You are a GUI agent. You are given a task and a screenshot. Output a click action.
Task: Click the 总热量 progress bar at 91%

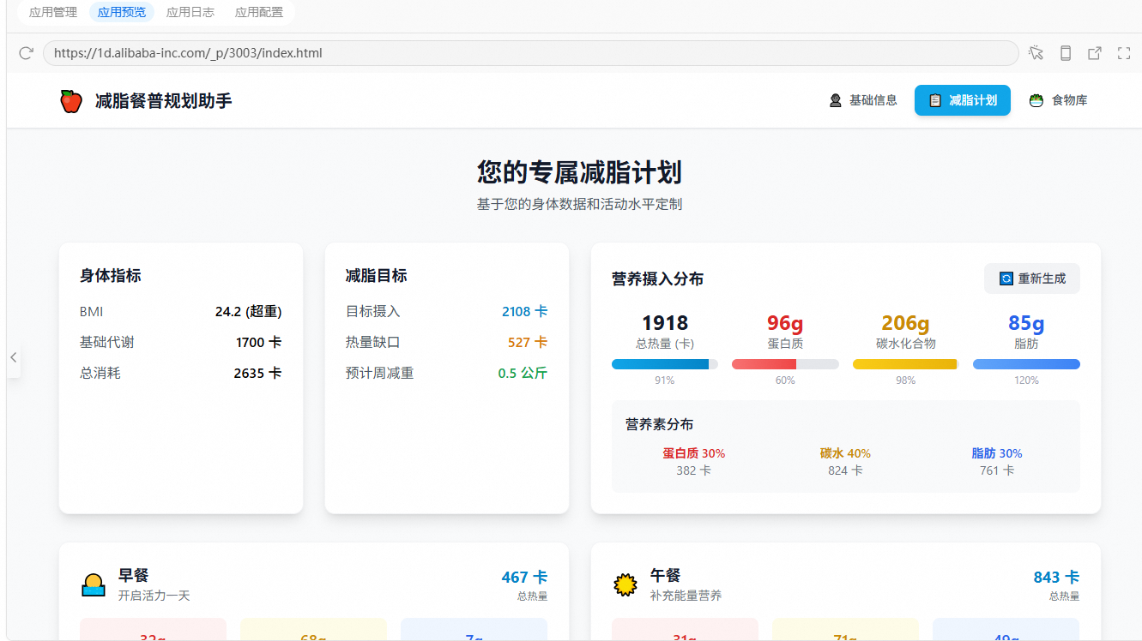665,364
